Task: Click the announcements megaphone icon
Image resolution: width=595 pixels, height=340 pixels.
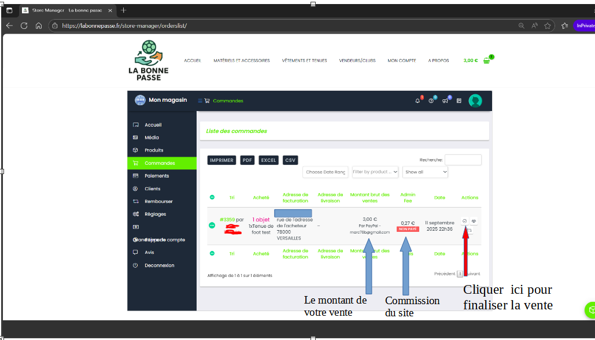Action: [x=445, y=101]
